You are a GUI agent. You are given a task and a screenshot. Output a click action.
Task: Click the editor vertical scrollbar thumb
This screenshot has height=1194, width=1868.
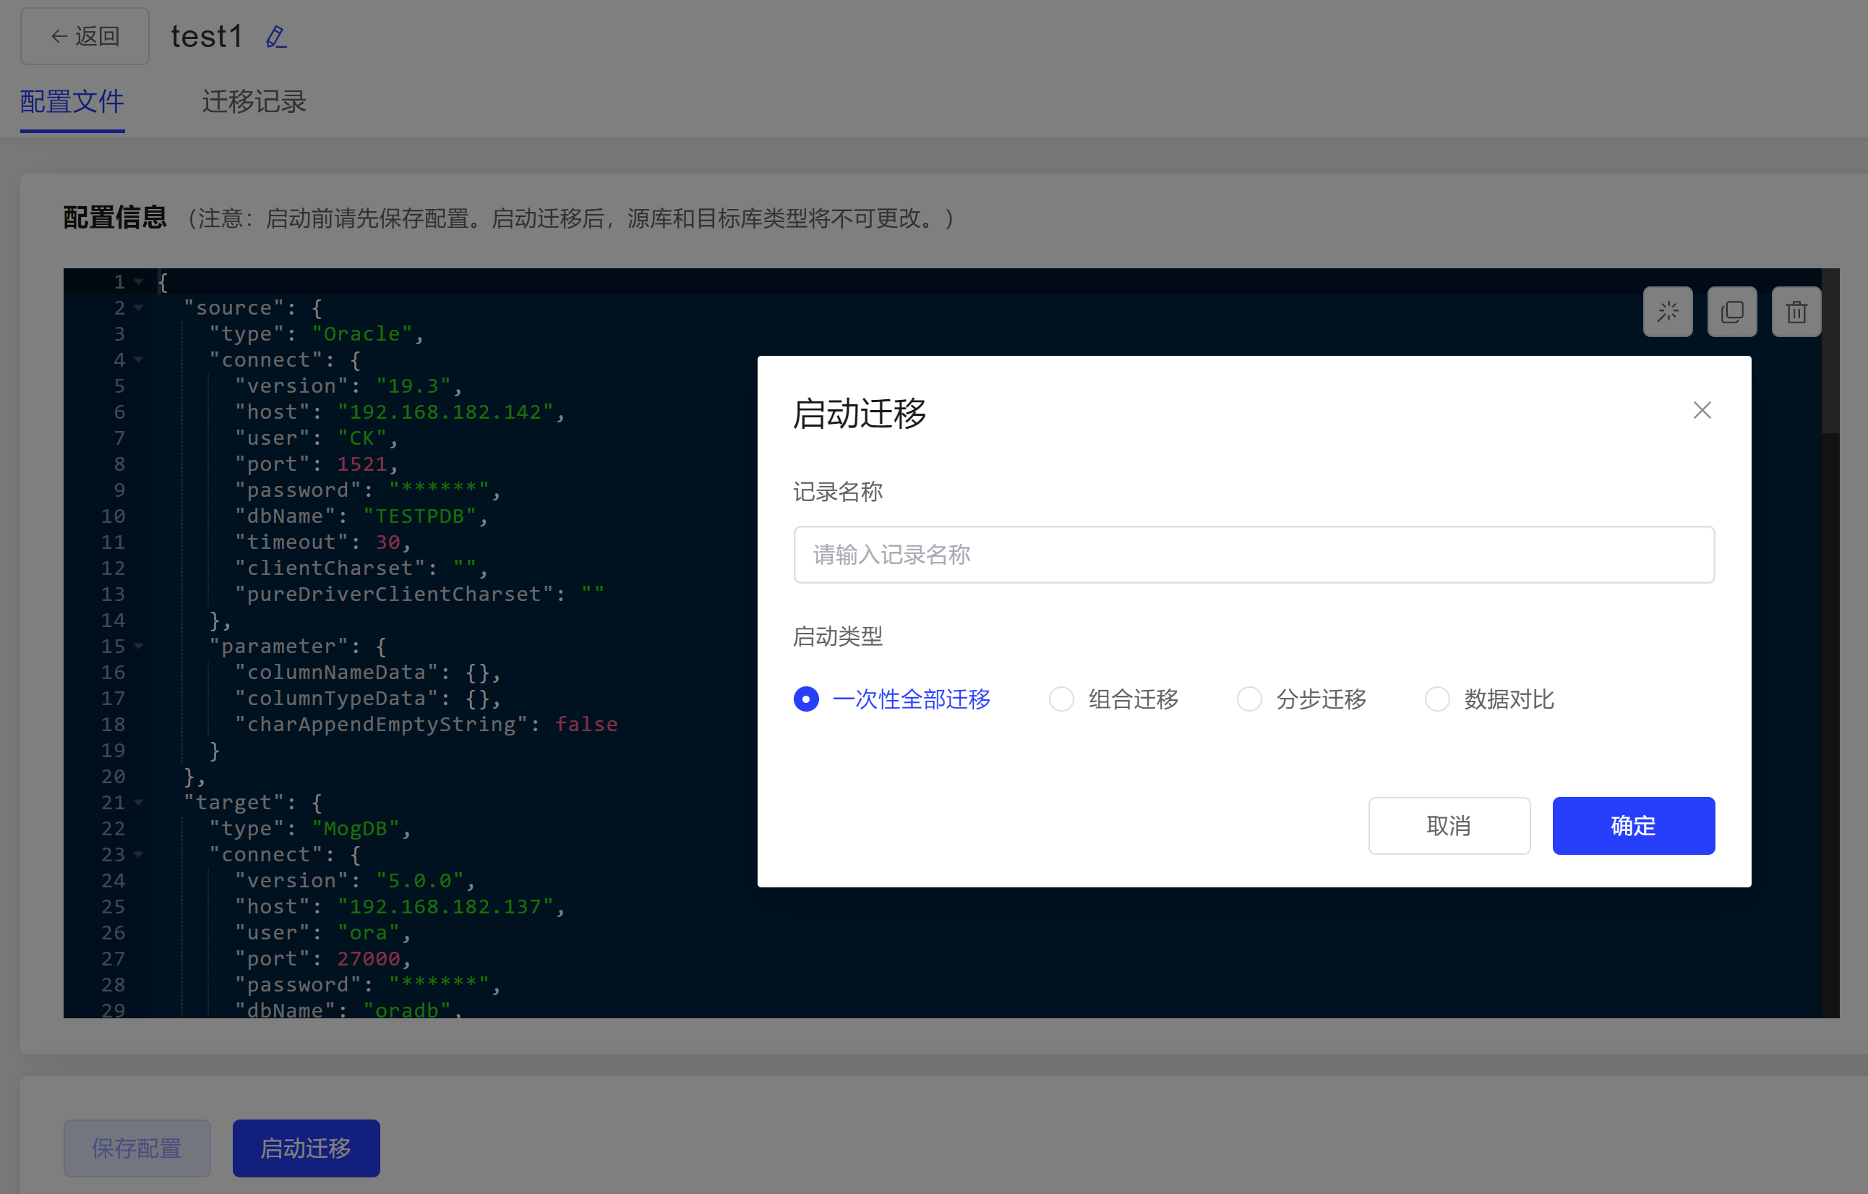point(1829,351)
